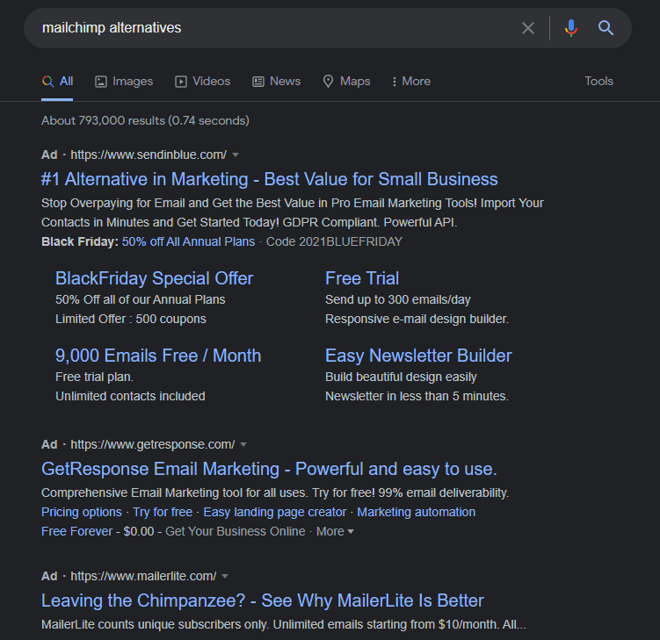Switch to the Videos tab

pos(202,81)
